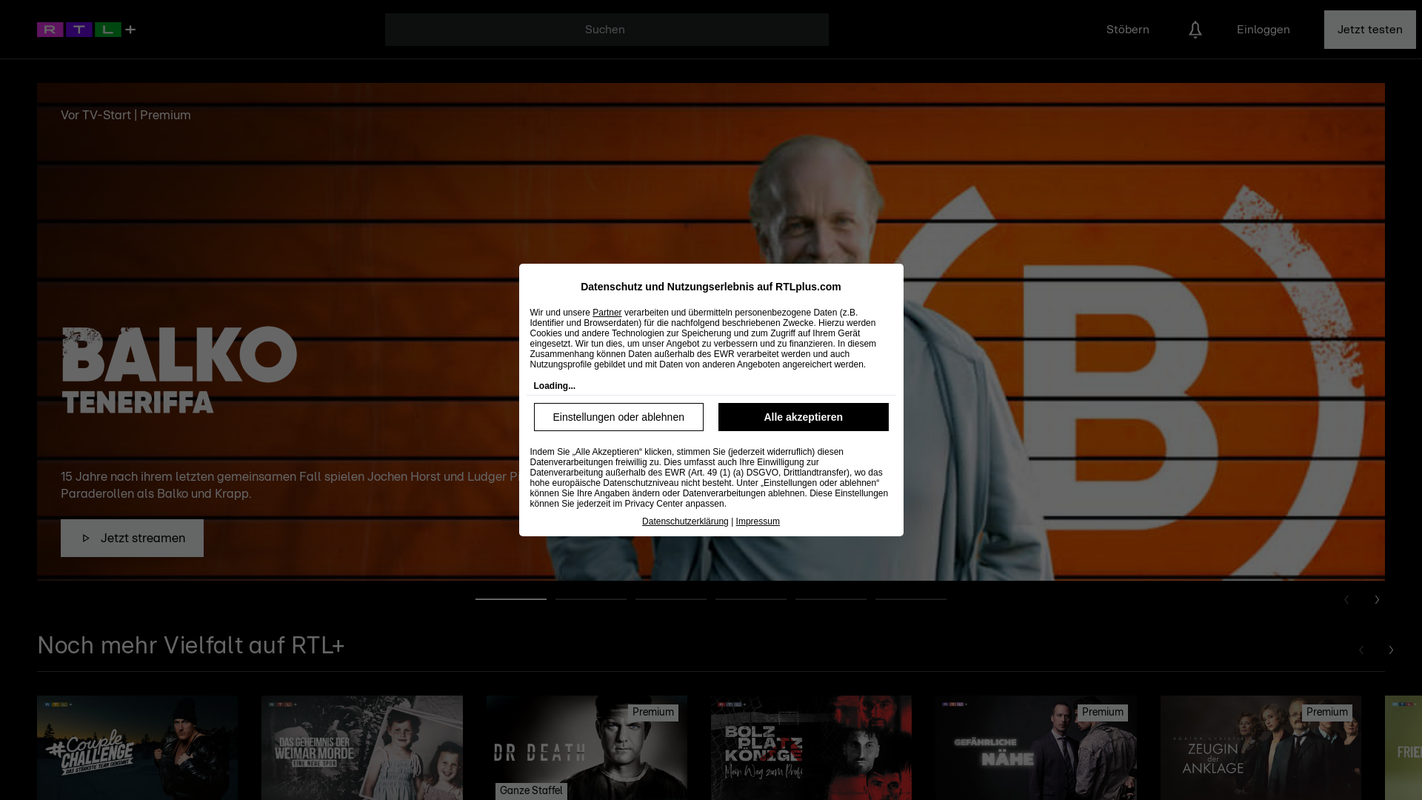
Task: Go to first hero carousel slide indicator
Action: tap(511, 599)
